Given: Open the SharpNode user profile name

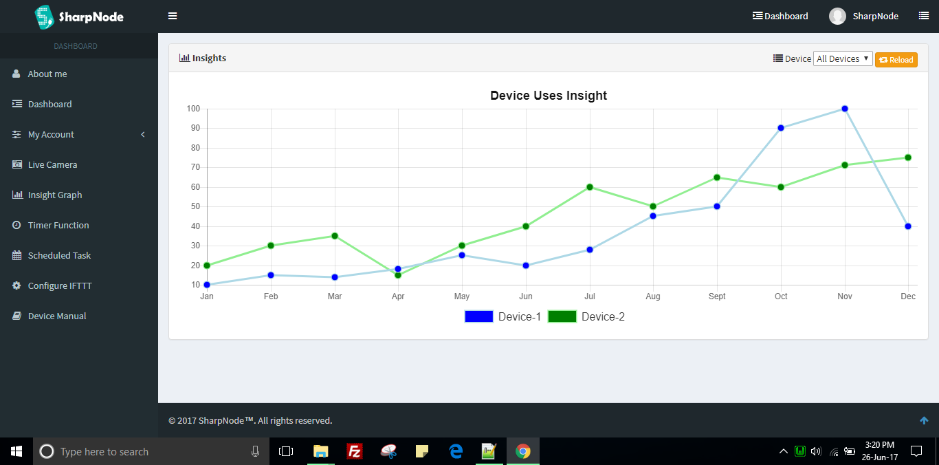Looking at the screenshot, I should coord(875,16).
